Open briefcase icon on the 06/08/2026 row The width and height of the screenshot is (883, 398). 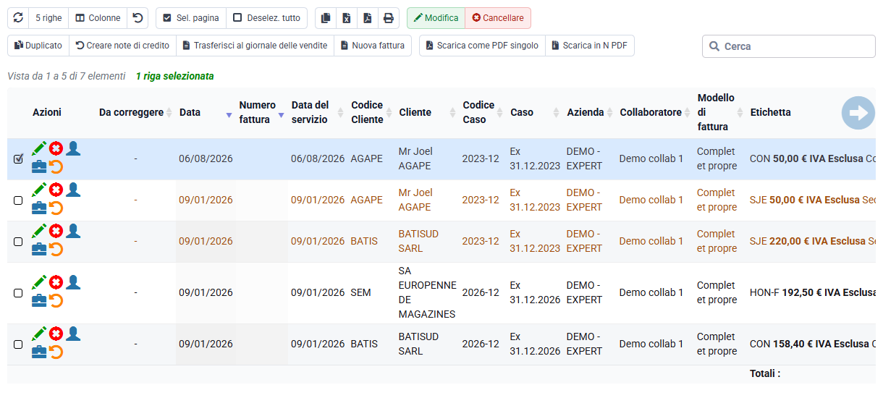(x=39, y=167)
